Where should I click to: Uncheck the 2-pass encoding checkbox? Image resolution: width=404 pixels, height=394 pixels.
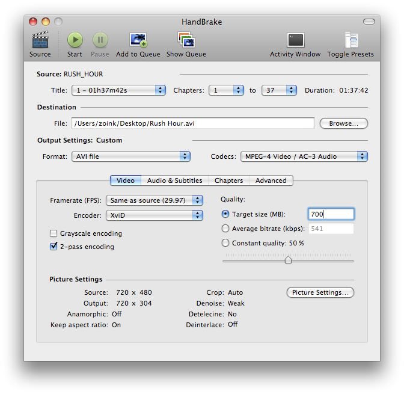point(54,247)
